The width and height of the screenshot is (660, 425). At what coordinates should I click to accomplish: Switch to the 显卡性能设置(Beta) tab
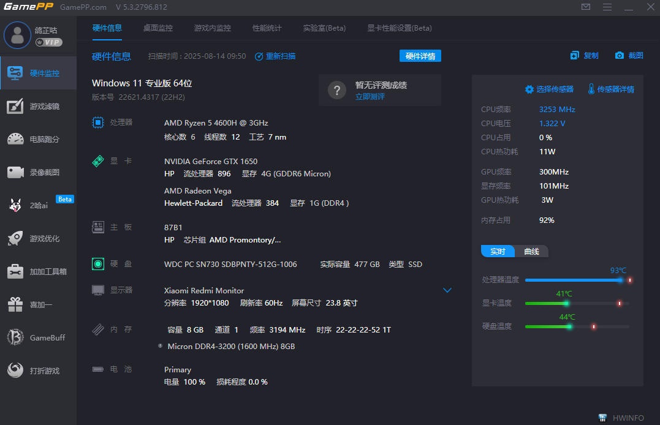pos(400,28)
